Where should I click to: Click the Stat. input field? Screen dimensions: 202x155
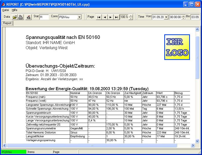click(44, 17)
